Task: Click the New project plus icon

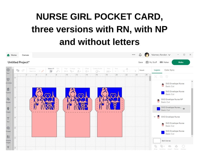Action: click(x=8, y=70)
